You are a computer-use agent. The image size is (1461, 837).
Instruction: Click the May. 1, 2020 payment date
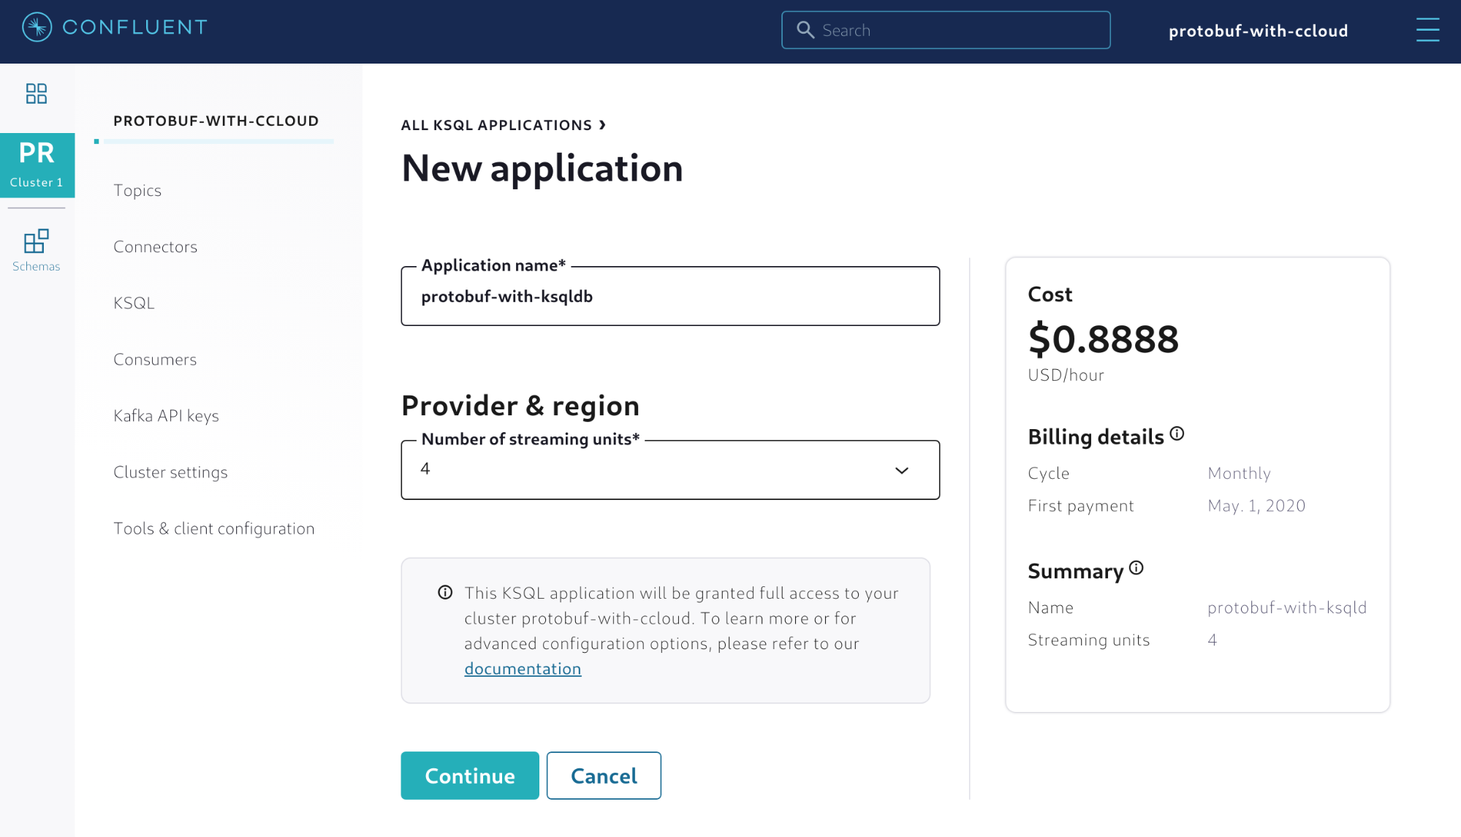(x=1256, y=506)
